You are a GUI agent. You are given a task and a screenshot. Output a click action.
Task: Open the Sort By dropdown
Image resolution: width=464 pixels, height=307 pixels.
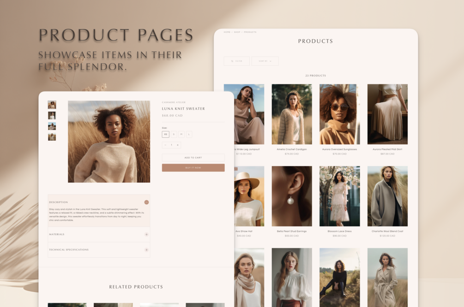(x=265, y=61)
